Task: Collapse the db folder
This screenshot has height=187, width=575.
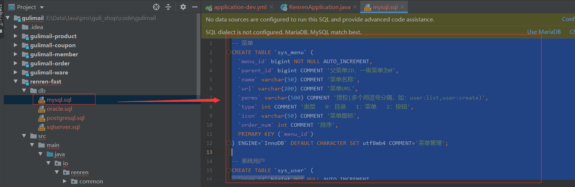Action: 24,90
